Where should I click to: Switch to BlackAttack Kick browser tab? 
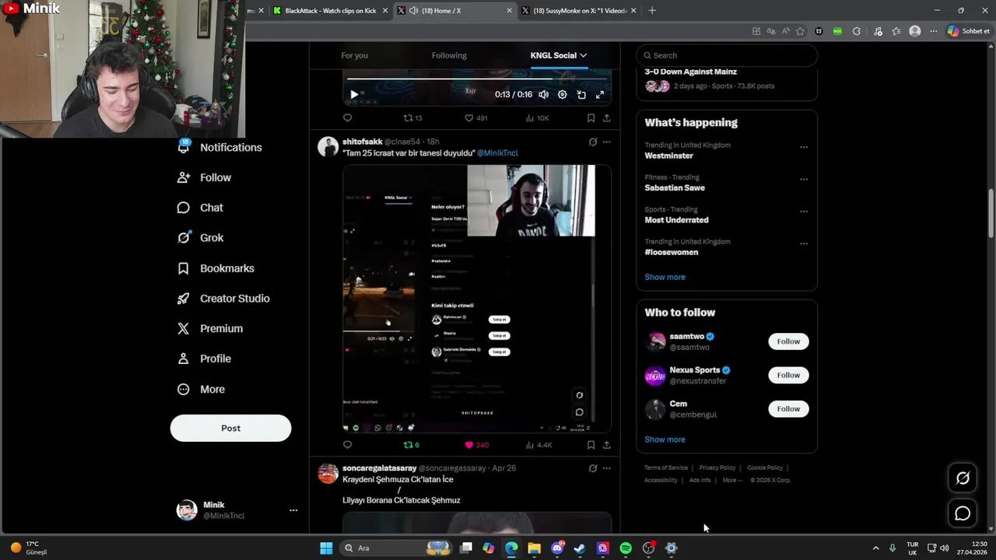coord(330,11)
